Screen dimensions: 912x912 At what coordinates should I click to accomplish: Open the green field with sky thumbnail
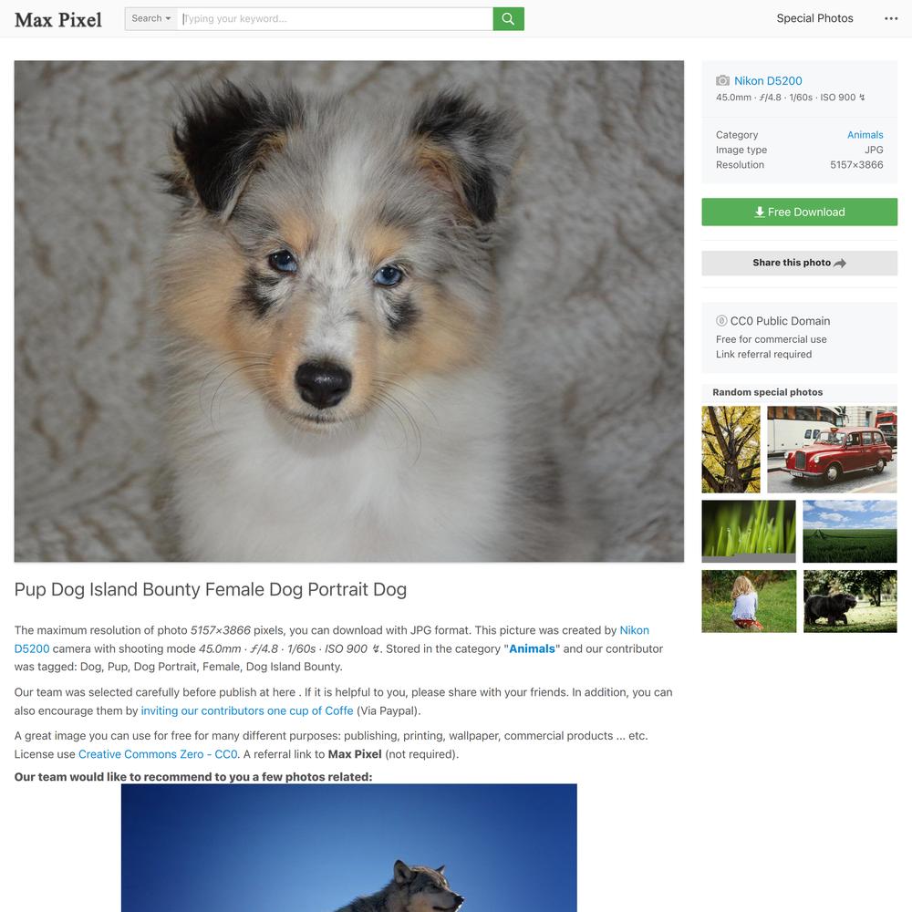(x=850, y=531)
